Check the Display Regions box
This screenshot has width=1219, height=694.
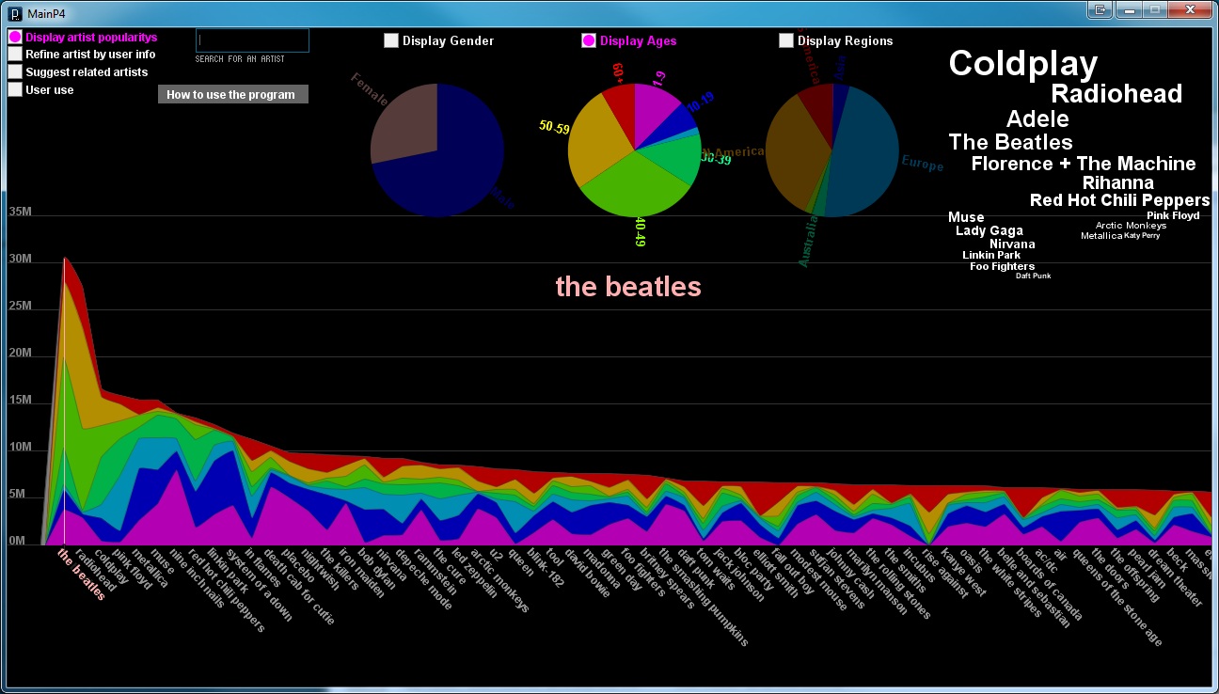click(786, 40)
